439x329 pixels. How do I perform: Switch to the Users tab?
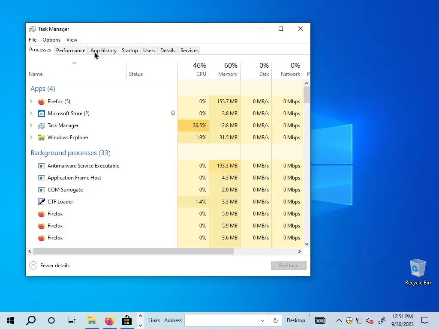(149, 51)
